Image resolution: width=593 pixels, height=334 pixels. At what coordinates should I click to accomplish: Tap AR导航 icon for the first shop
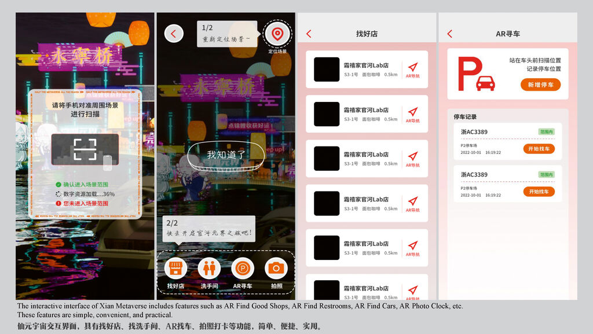click(412, 68)
